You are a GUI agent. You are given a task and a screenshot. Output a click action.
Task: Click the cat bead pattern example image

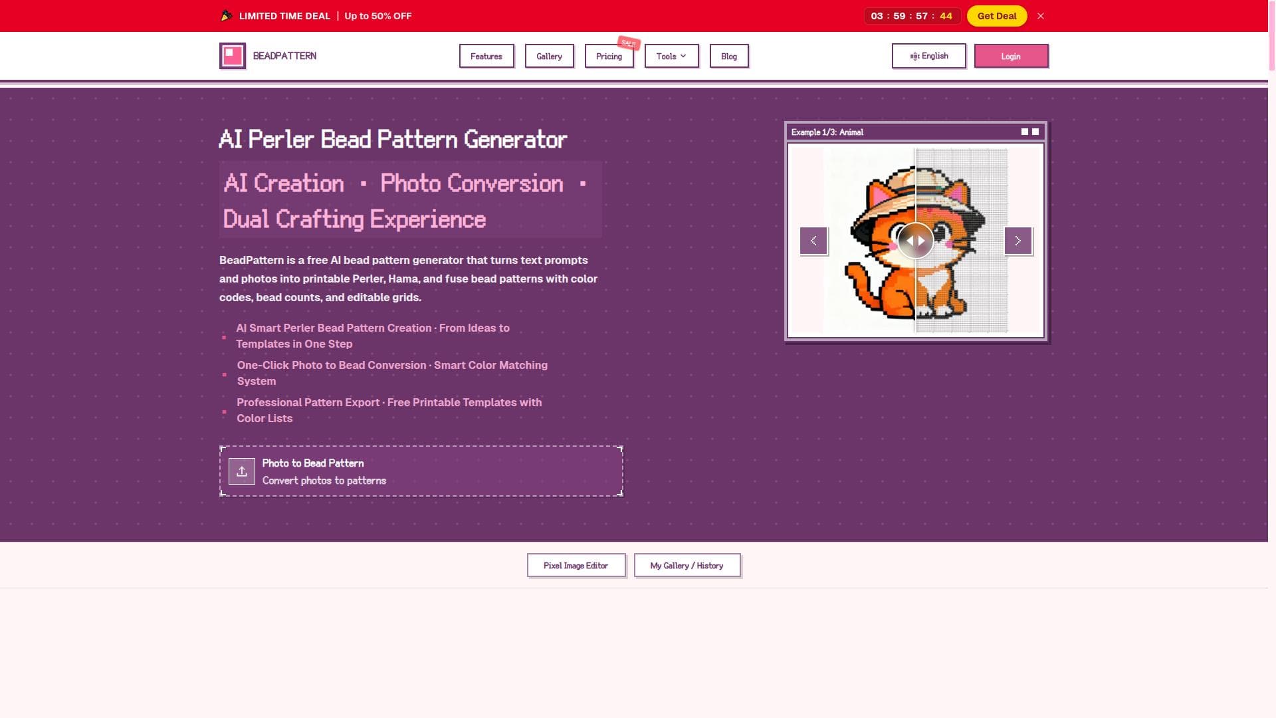tap(915, 241)
